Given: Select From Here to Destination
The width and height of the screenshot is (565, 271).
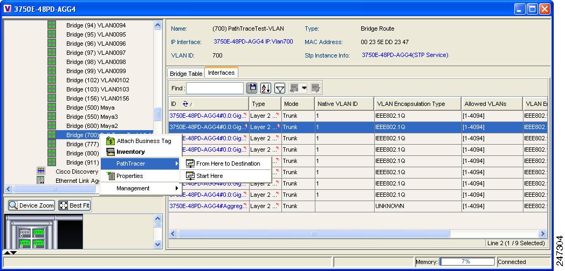Looking at the screenshot, I should [226, 163].
